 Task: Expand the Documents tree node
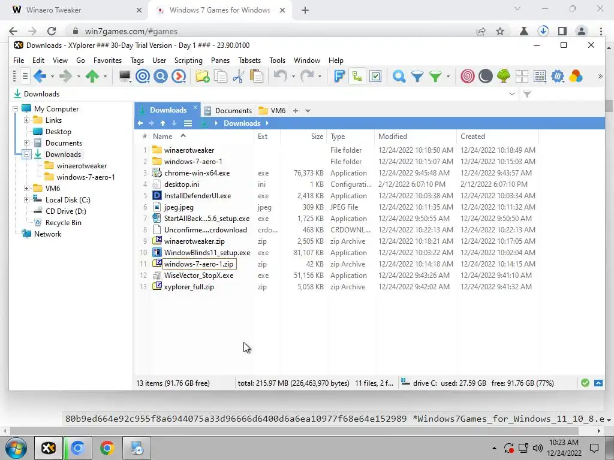(26, 143)
